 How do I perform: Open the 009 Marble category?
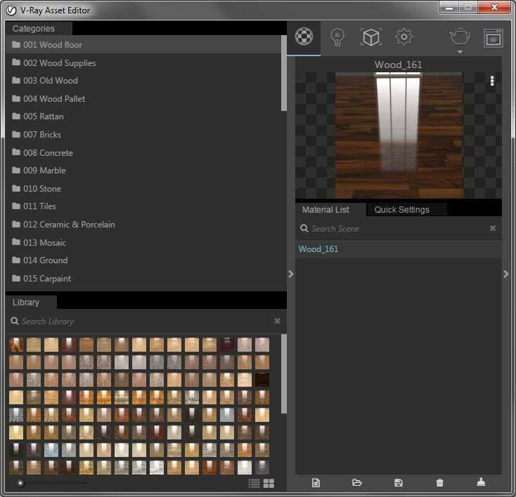click(x=143, y=171)
